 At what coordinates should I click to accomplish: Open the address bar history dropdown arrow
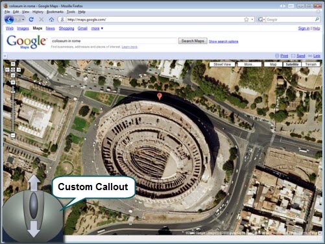point(252,19)
